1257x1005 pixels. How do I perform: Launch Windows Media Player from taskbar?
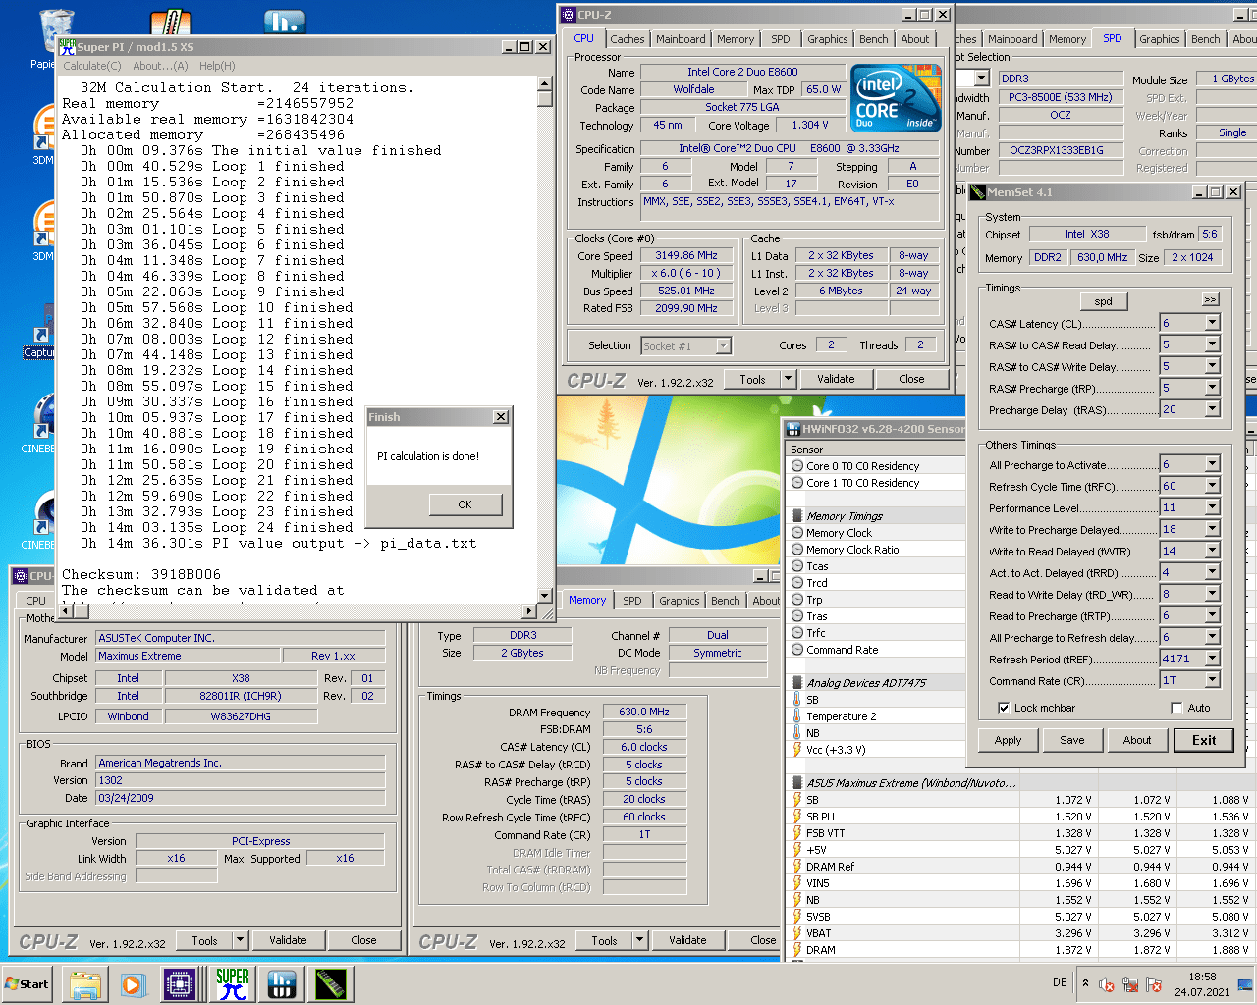pos(133,984)
